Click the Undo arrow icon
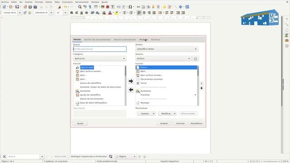The height and width of the screenshot is (163, 290). tap(65, 7)
